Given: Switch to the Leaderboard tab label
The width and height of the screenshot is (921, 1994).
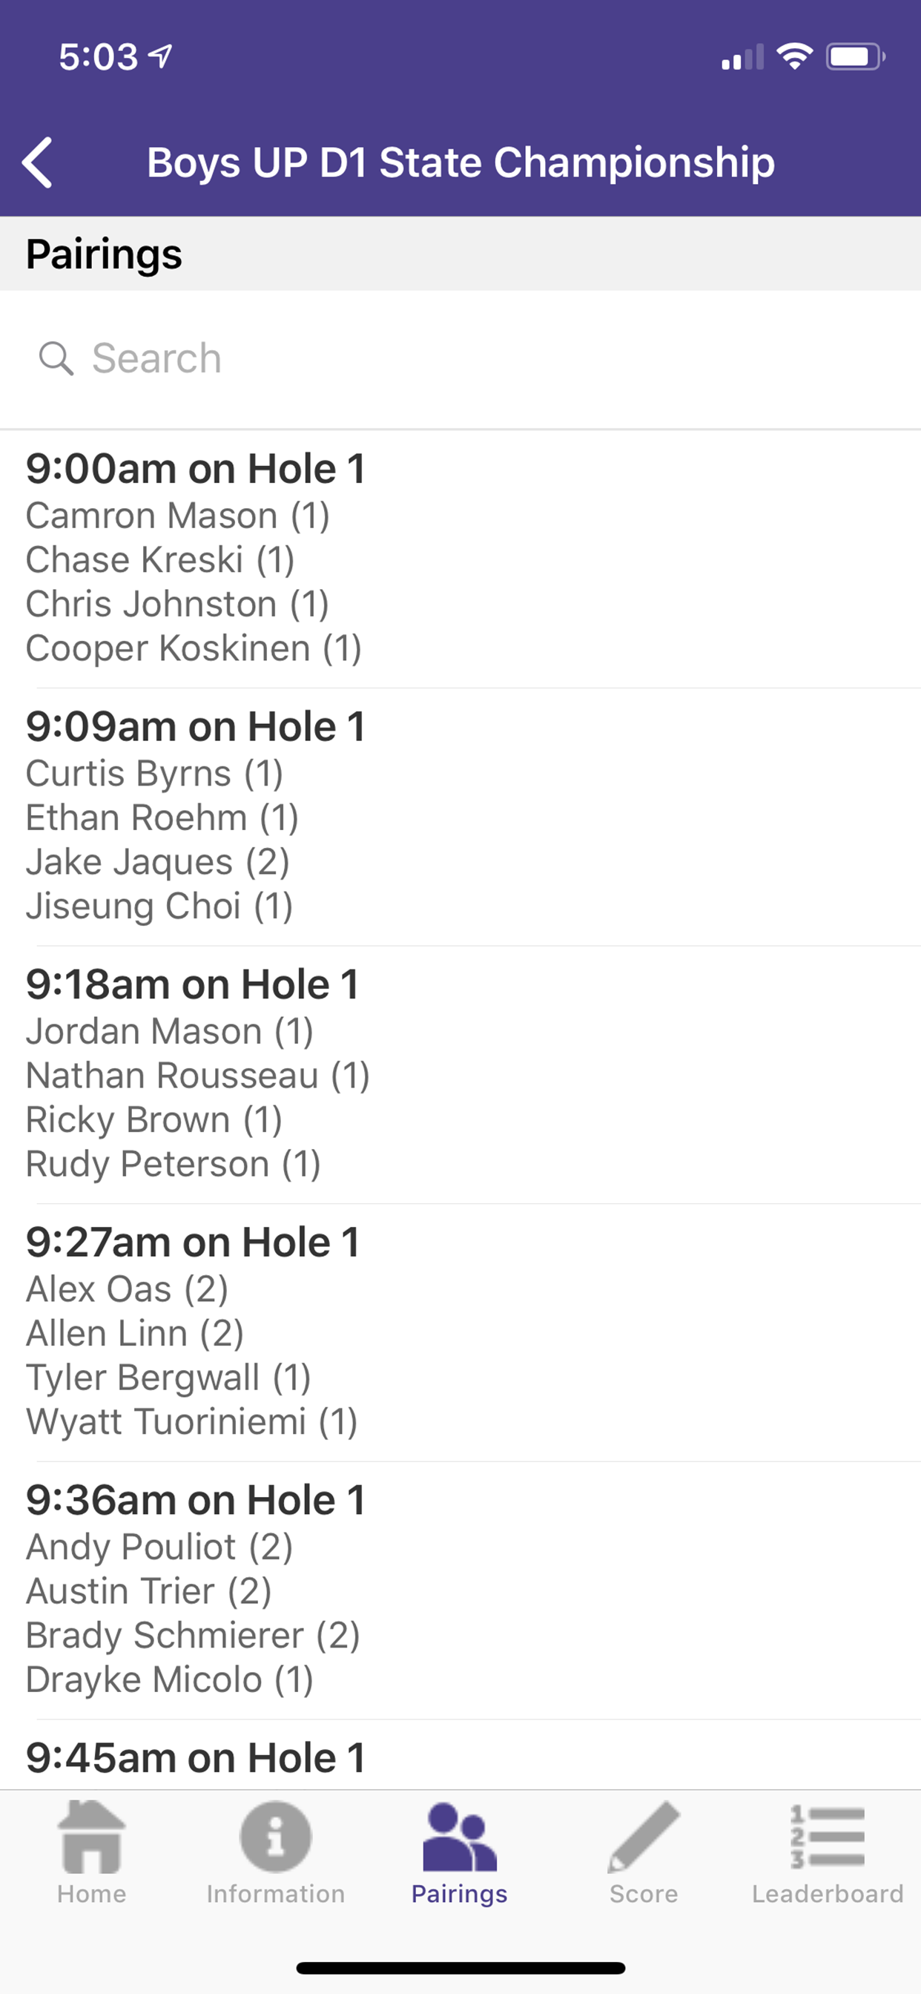Looking at the screenshot, I should point(827,1894).
